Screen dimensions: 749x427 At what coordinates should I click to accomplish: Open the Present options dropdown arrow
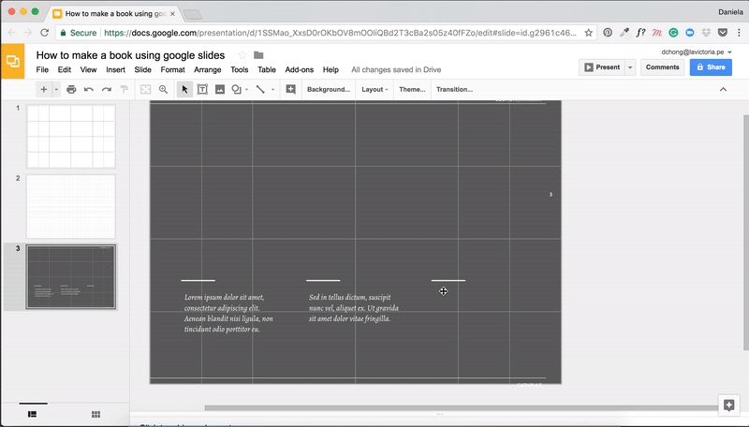[630, 67]
